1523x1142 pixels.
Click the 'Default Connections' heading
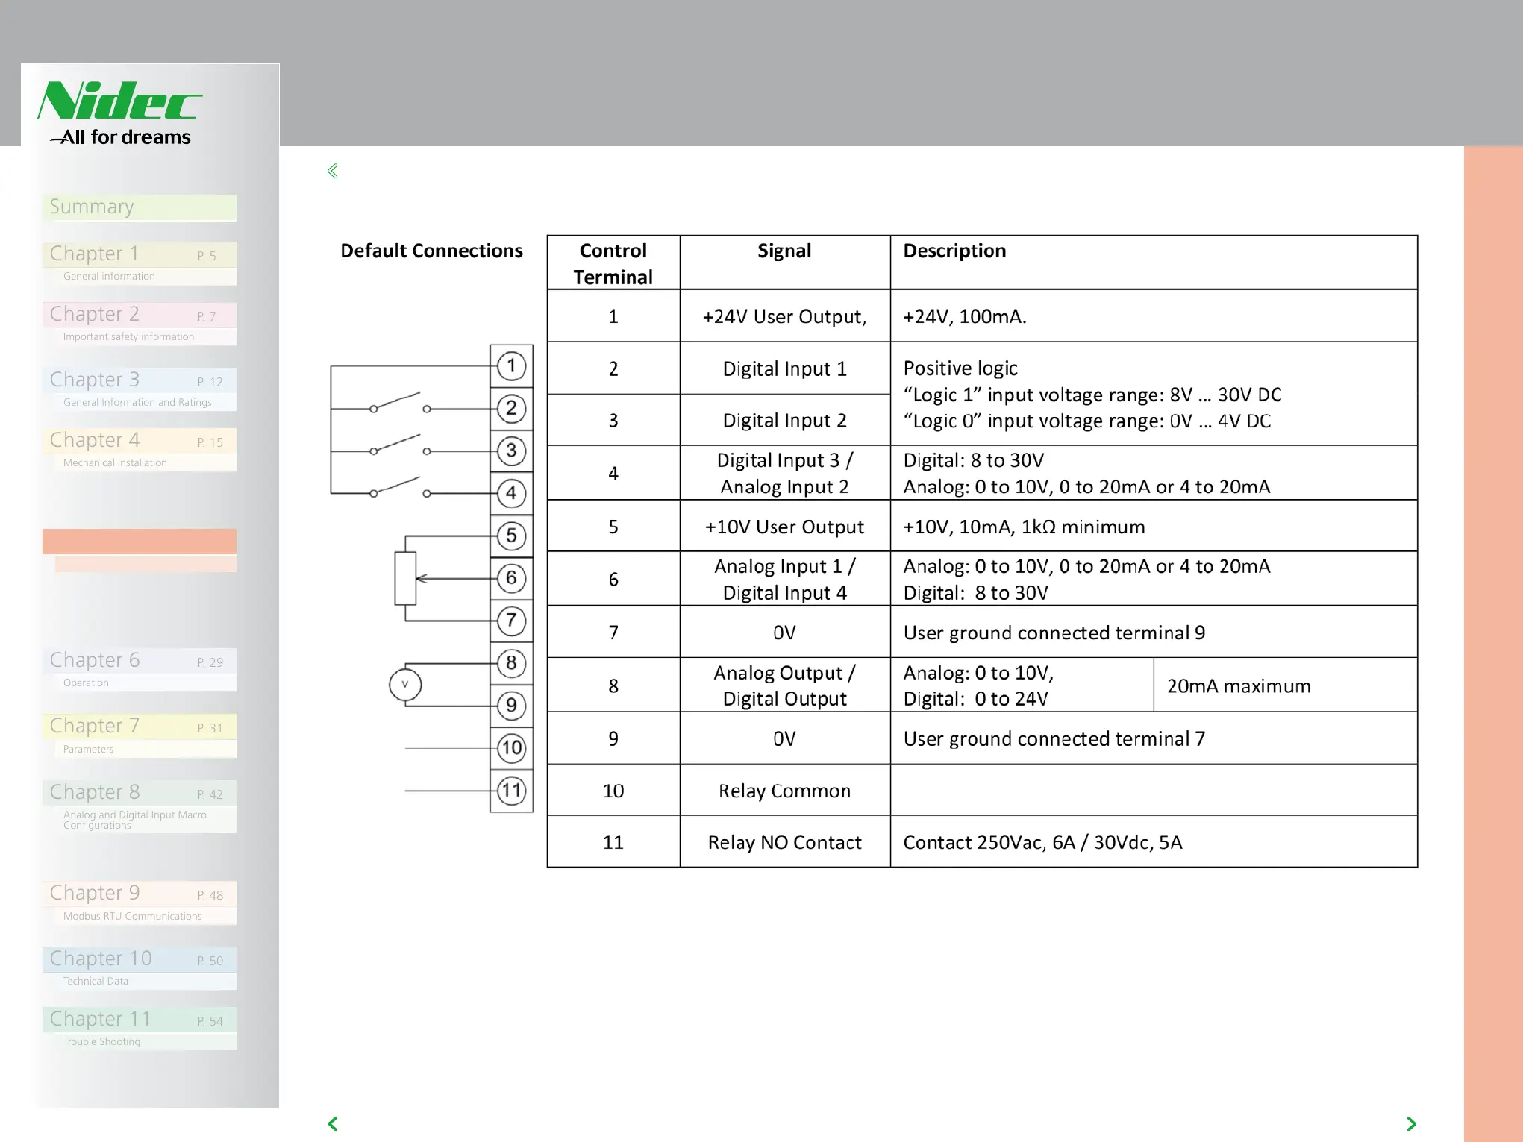tap(431, 251)
